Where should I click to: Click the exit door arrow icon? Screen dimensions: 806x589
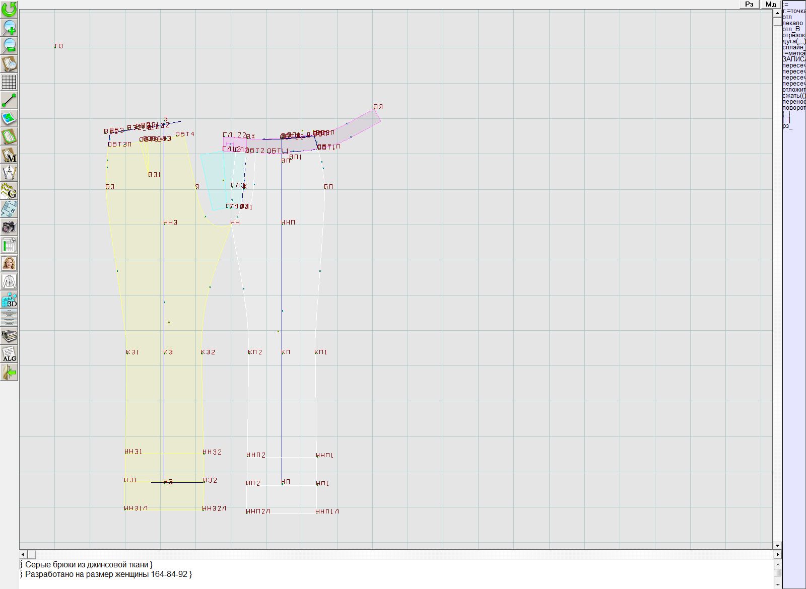click(x=9, y=372)
